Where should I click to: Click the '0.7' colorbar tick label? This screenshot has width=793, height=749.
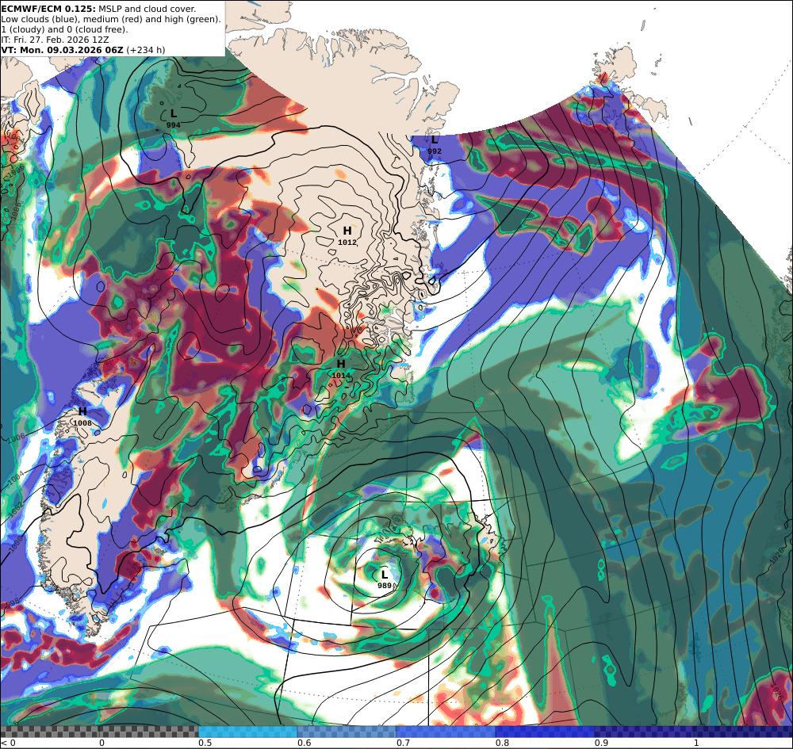coord(403,743)
